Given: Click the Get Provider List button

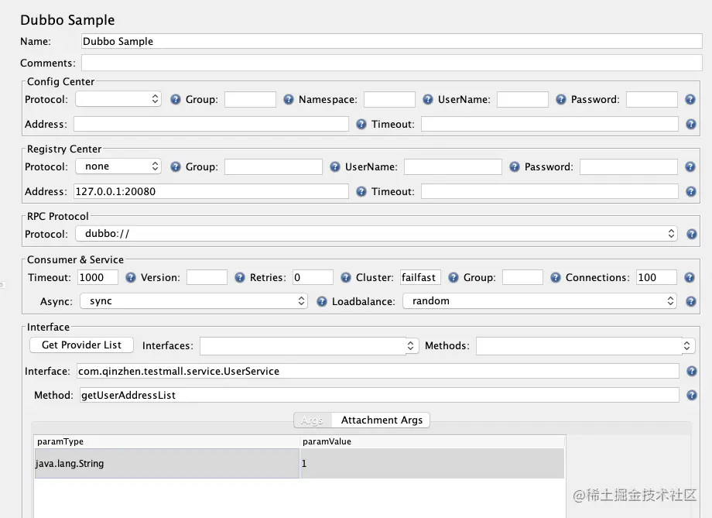Looking at the screenshot, I should (x=81, y=345).
